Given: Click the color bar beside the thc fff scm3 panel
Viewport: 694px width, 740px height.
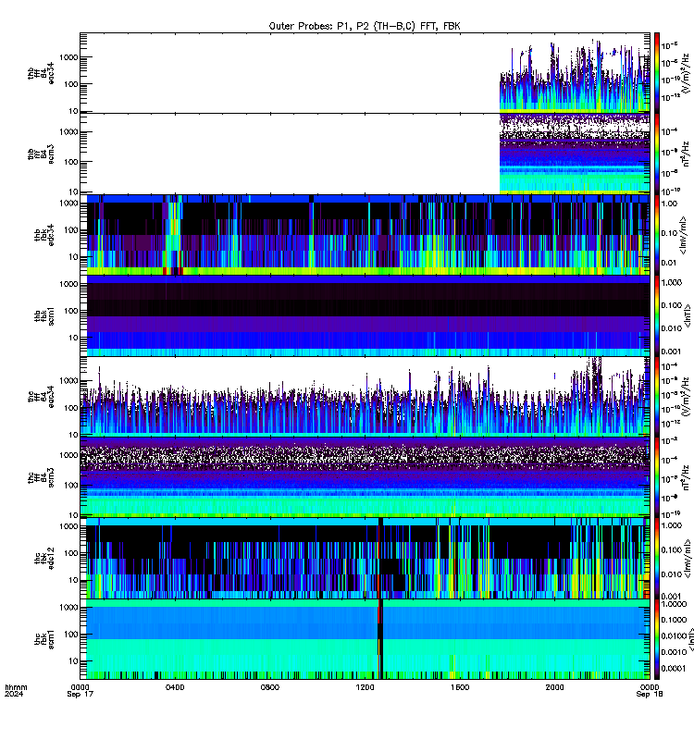Looking at the screenshot, I should pos(656,477).
